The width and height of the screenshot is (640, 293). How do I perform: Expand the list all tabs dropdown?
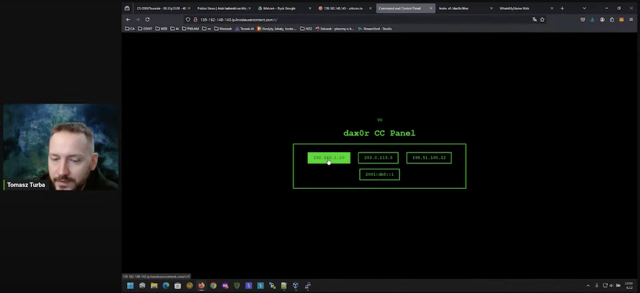(584, 9)
